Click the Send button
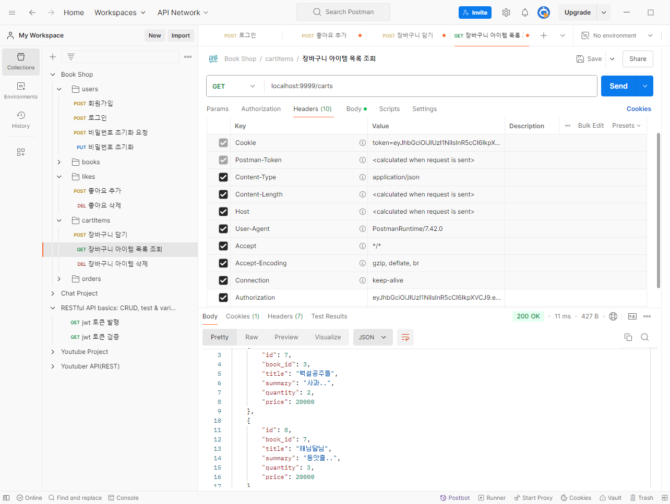Image resolution: width=670 pixels, height=504 pixels. pyautogui.click(x=619, y=86)
